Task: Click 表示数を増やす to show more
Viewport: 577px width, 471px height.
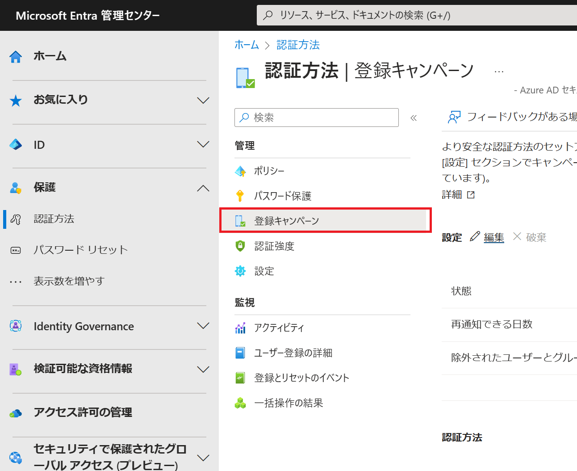Action: pos(69,281)
